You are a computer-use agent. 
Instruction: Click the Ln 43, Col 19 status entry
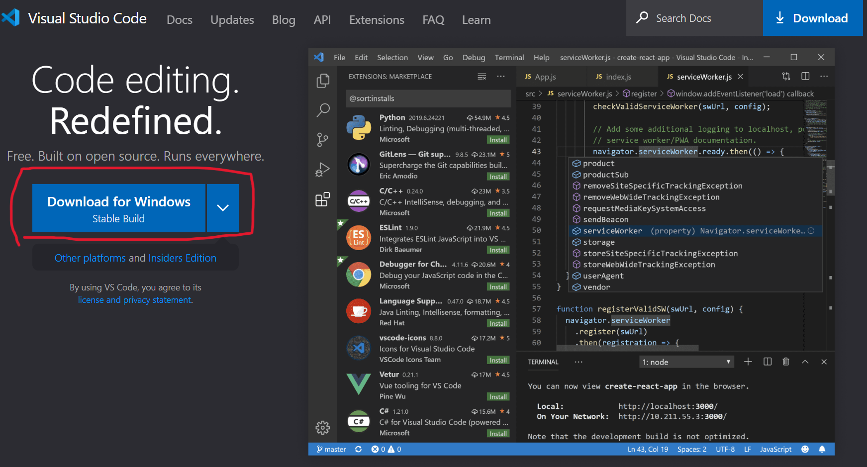648,449
